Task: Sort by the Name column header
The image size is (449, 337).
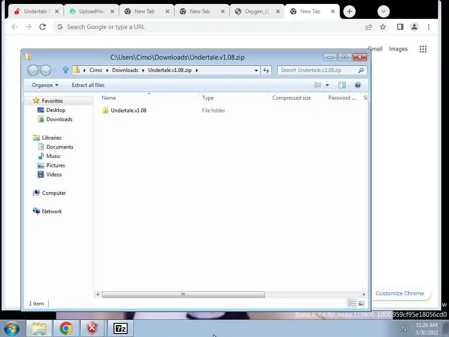Action: [x=149, y=98]
